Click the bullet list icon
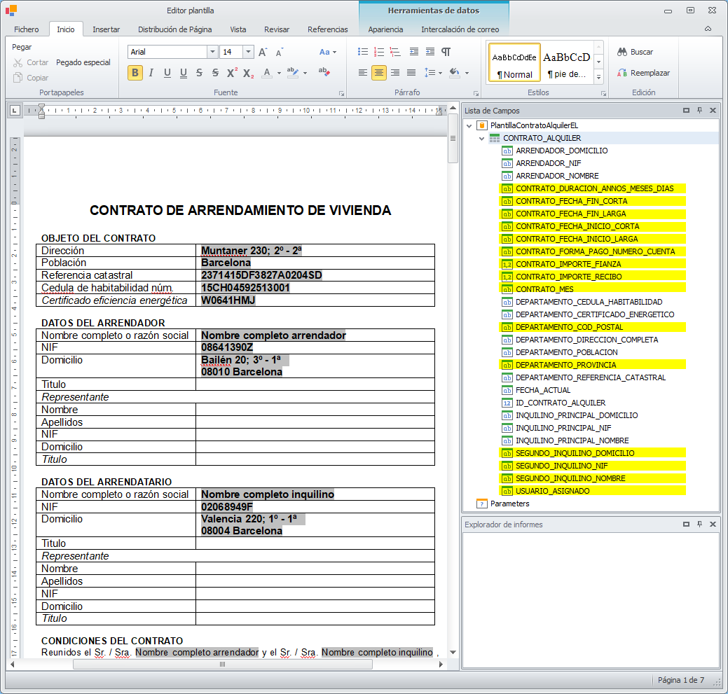The width and height of the screenshot is (728, 694). pos(362,52)
